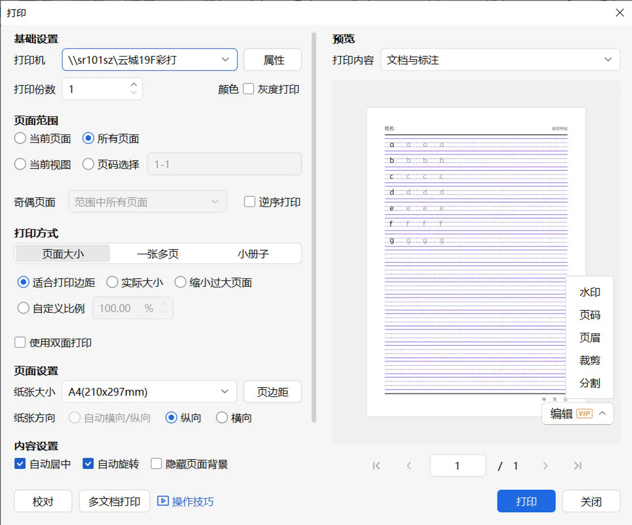This screenshot has width=632, height=525.
Task: Click 多文档打印 button
Action: [114, 501]
